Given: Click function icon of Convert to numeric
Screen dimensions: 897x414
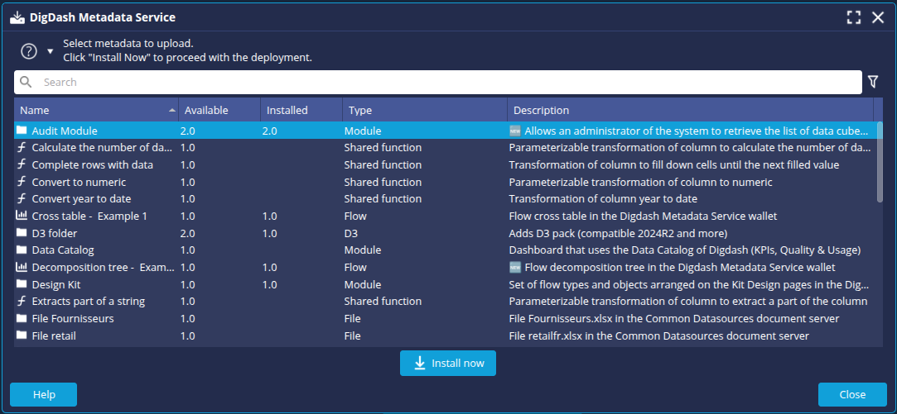Looking at the screenshot, I should point(22,182).
